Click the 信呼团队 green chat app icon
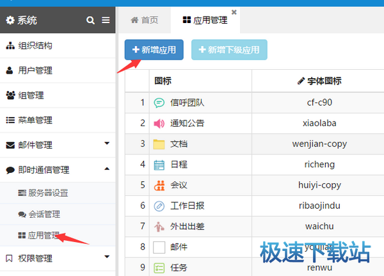 click(159, 102)
